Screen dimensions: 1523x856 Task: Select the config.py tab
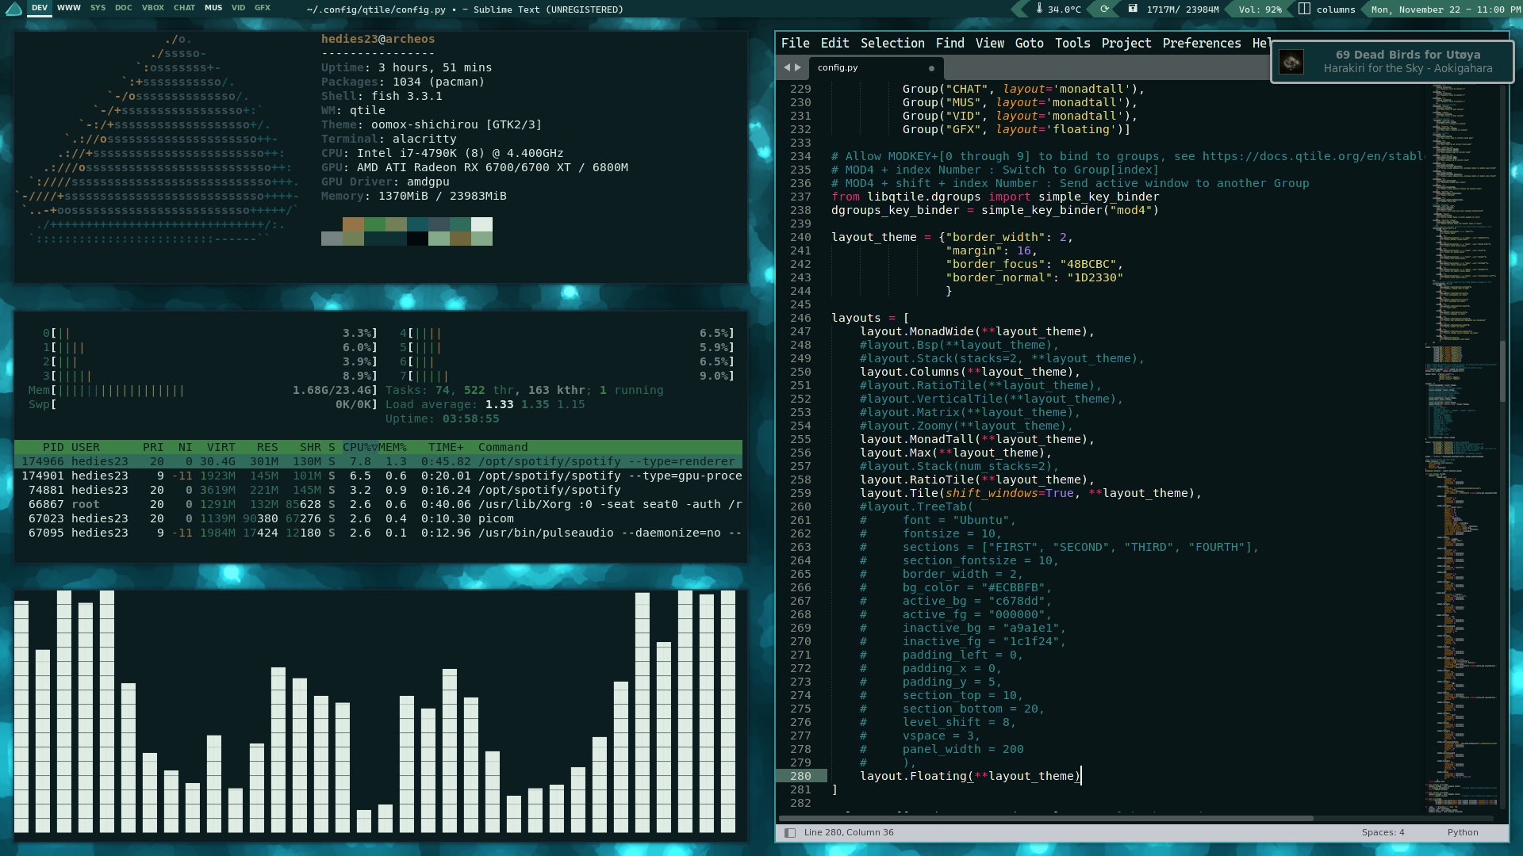tap(876, 67)
